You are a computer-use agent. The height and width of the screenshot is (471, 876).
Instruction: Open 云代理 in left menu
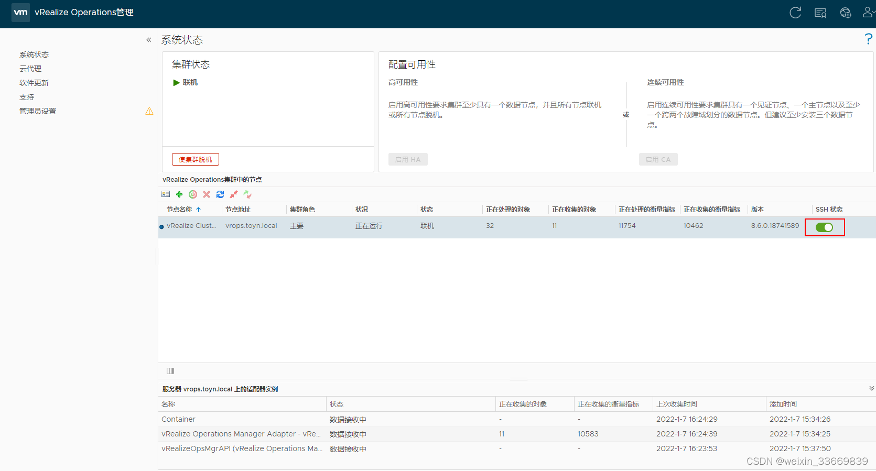pos(30,69)
